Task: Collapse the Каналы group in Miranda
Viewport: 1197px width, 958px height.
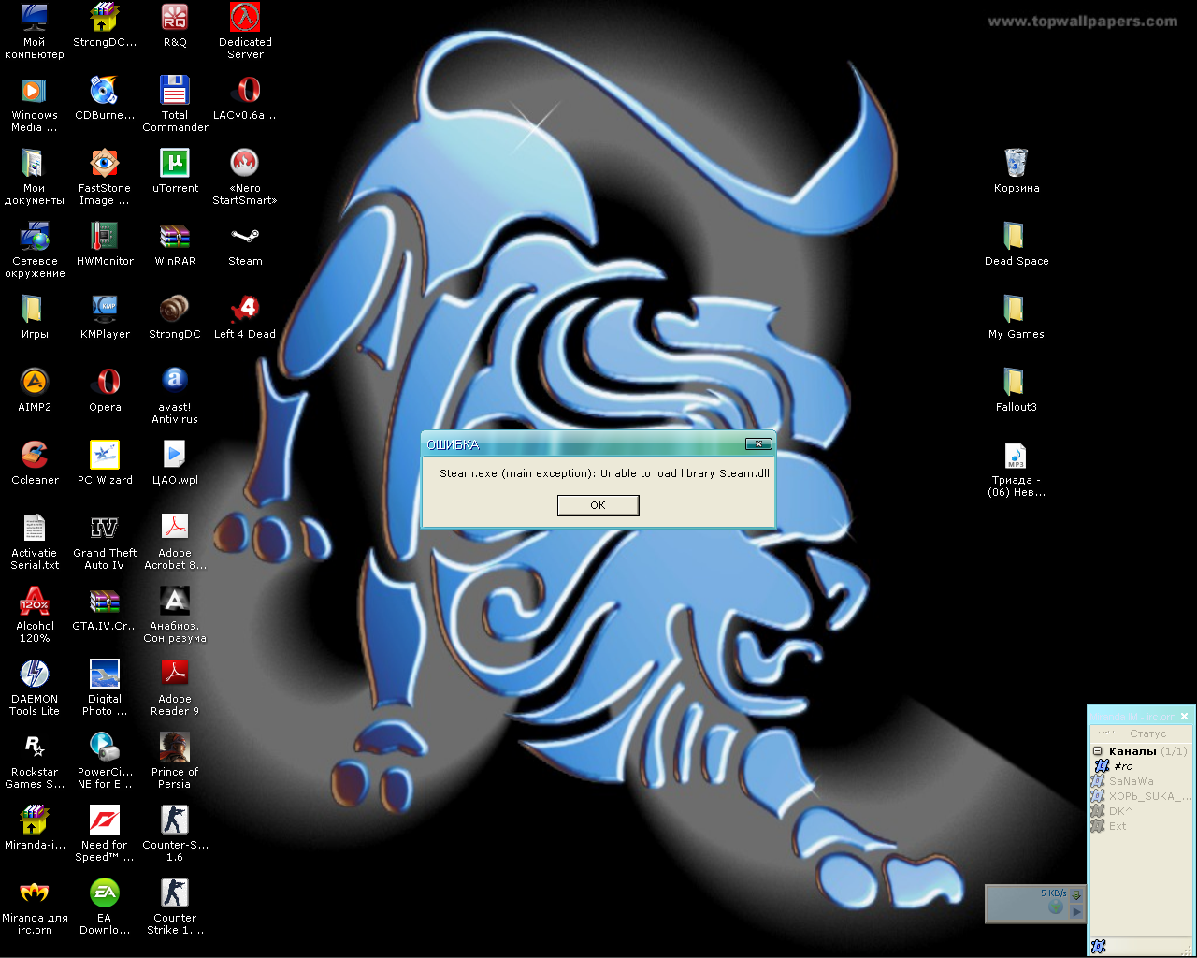Action: tap(1098, 751)
